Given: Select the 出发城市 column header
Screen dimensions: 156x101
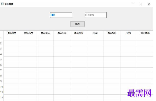Looking at the screenshot, I should coord(12,33).
